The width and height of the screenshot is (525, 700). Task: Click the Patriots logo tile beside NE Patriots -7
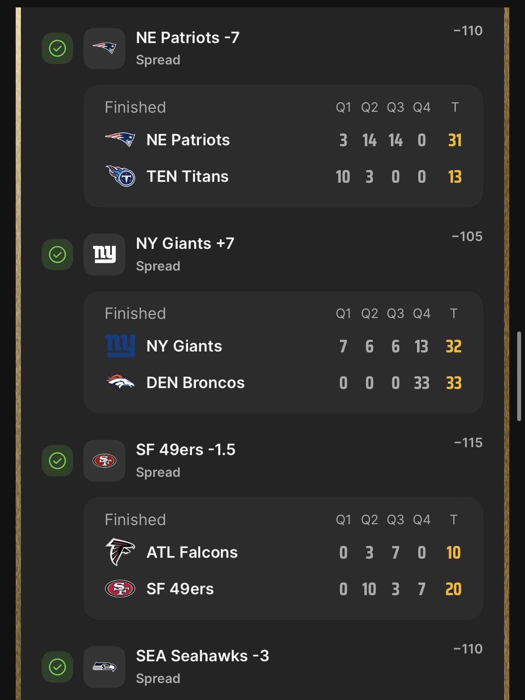[x=104, y=48]
